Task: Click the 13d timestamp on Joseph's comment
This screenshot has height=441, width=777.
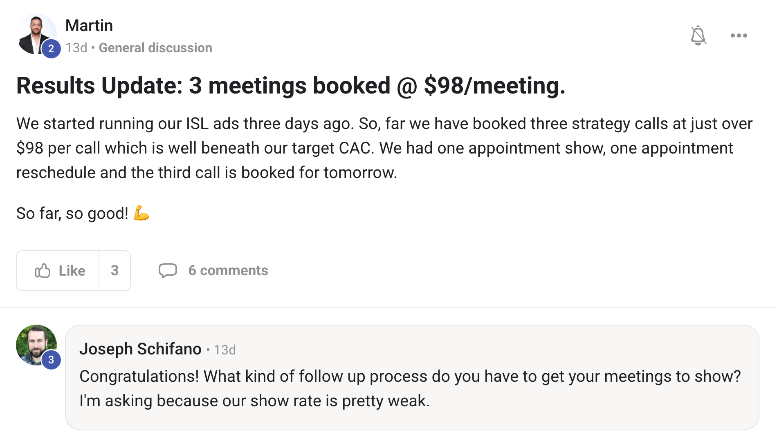Action: pyautogui.click(x=225, y=350)
